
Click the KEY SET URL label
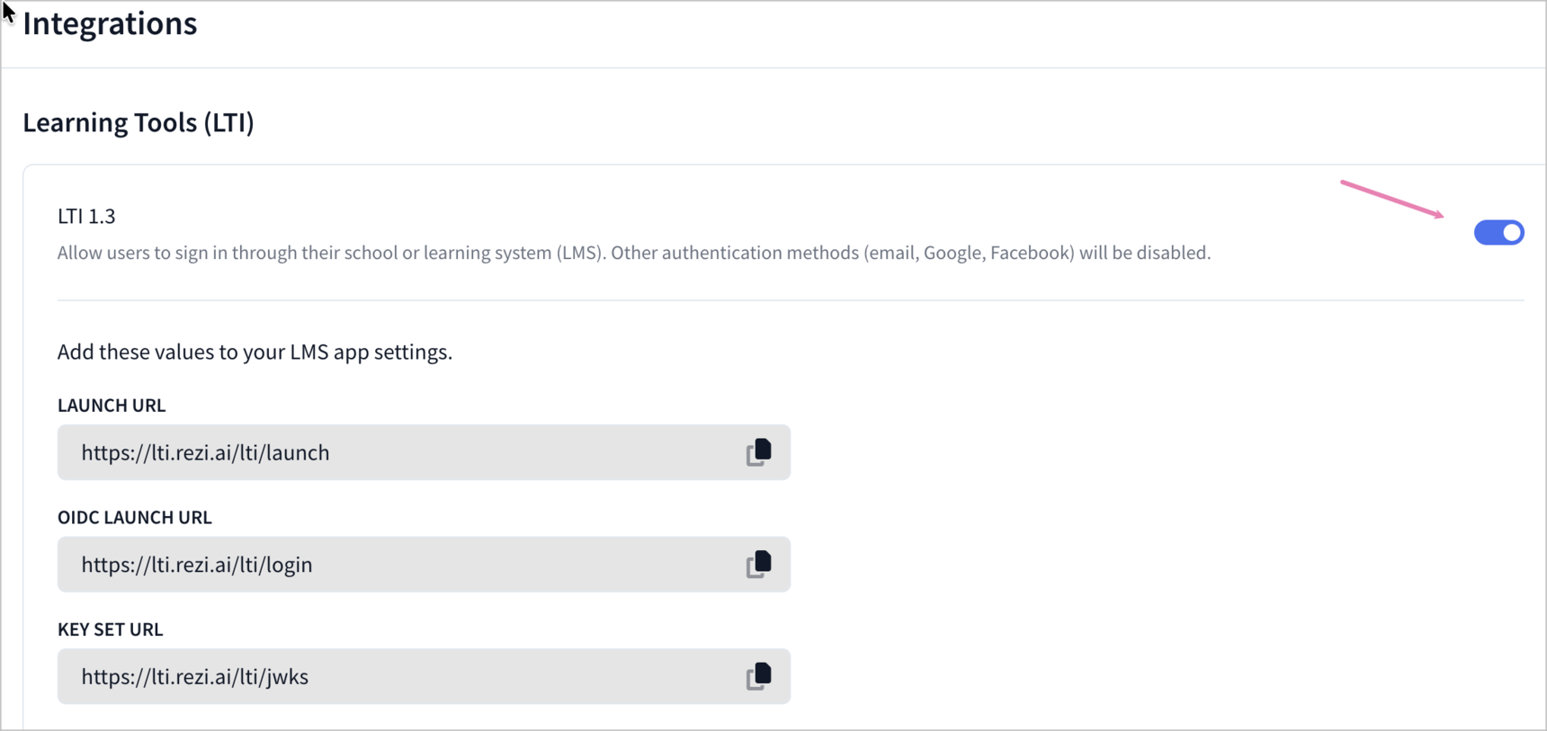pos(111,629)
